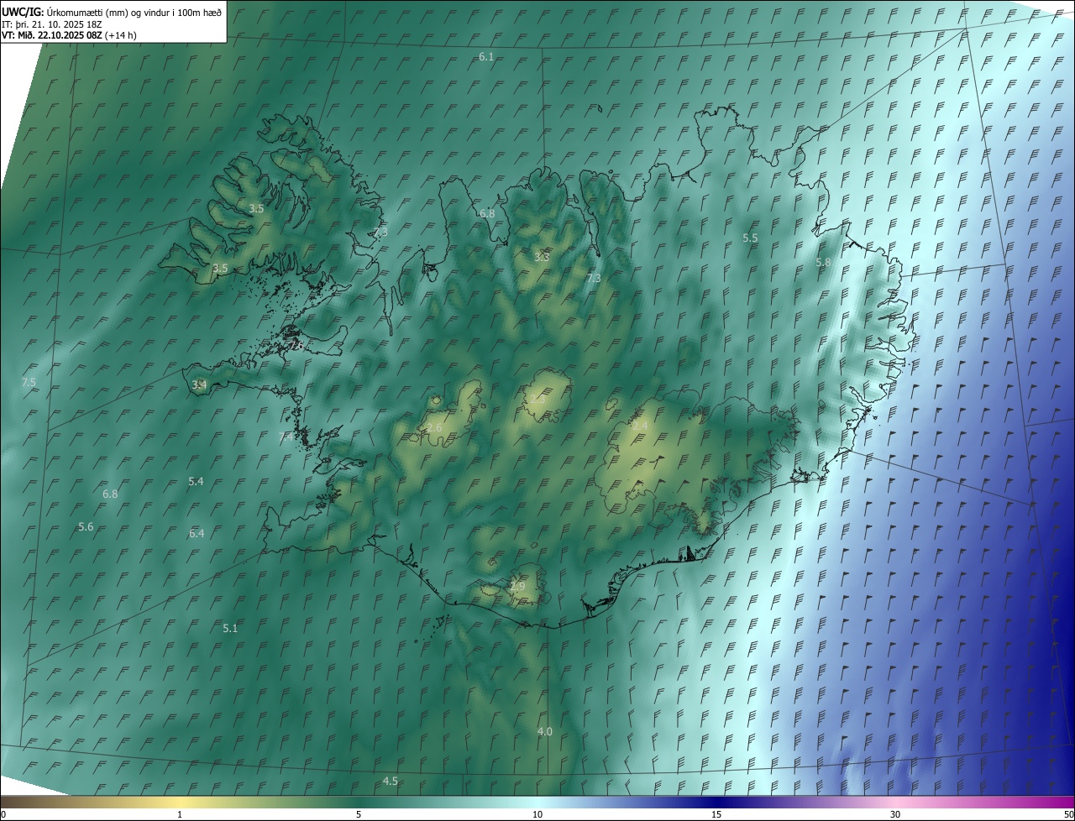The width and height of the screenshot is (1075, 821).
Task: Click the 3.4 value label on Snæfellsnes peninsula
Action: coord(199,384)
